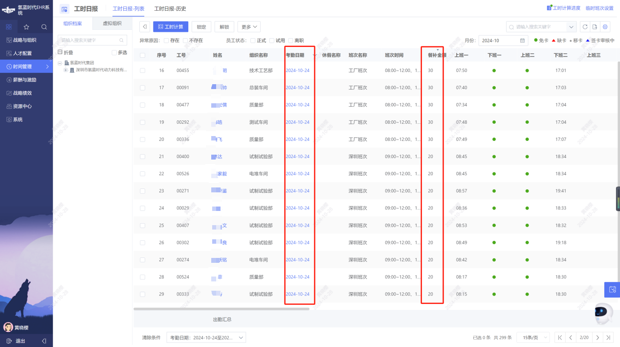Click the blue calendar icon on right edge
Screen dimensions: 620x347
pyautogui.click(x=612, y=290)
